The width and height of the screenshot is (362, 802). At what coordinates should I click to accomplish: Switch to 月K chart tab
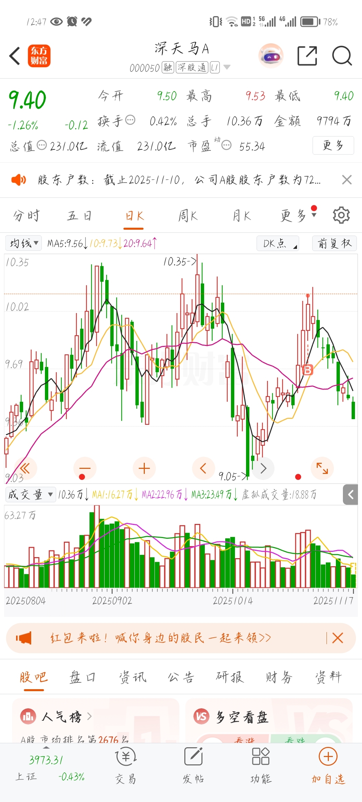[242, 216]
